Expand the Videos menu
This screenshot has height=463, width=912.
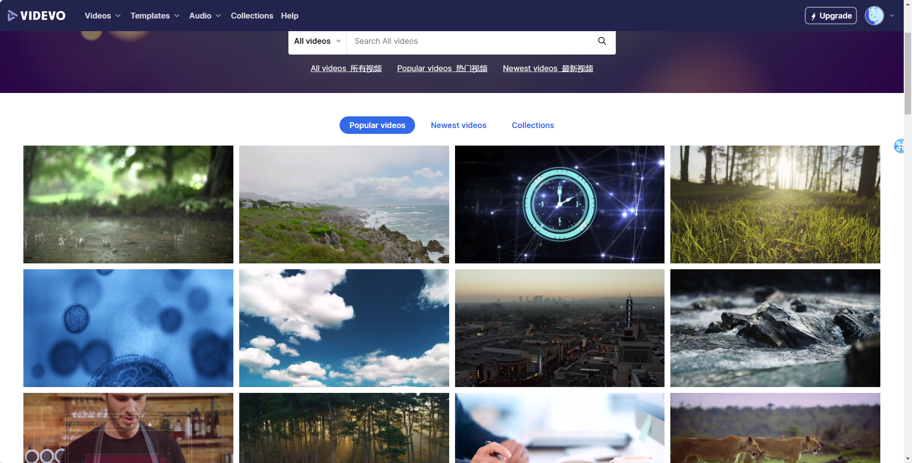102,16
